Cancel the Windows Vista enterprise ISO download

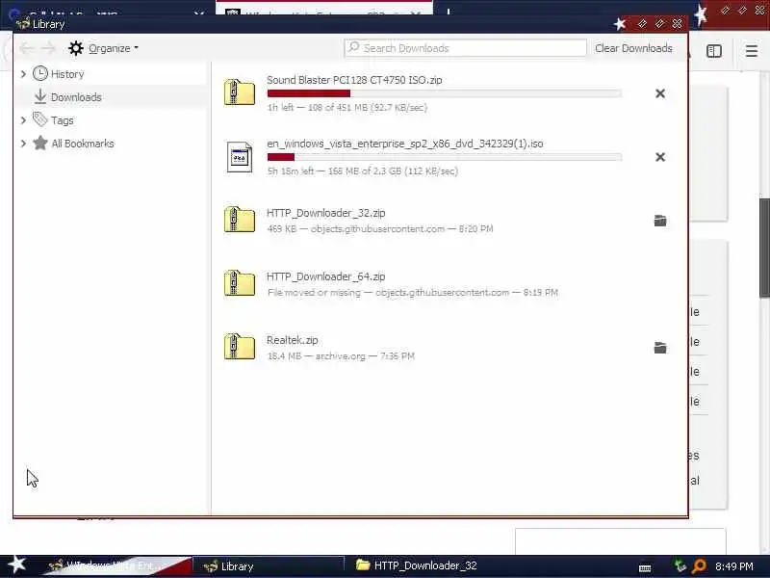pyautogui.click(x=660, y=157)
